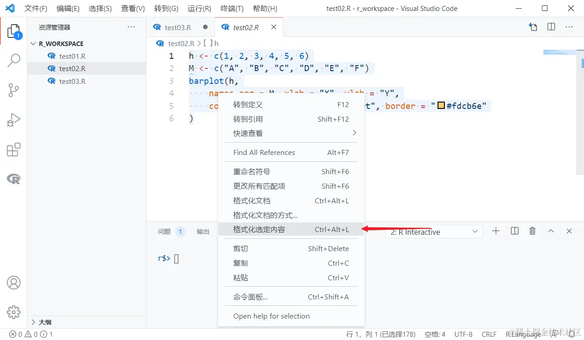This screenshot has height=340, width=584.
Task: Open the Explorer view in the activity bar
Action: 14,31
